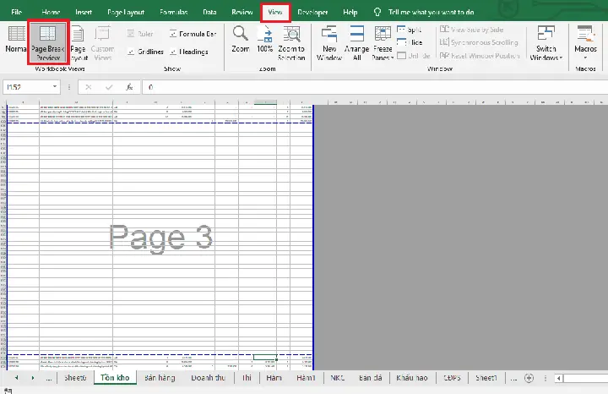Click Reset Window Position
608x394 pixels.
click(480, 56)
